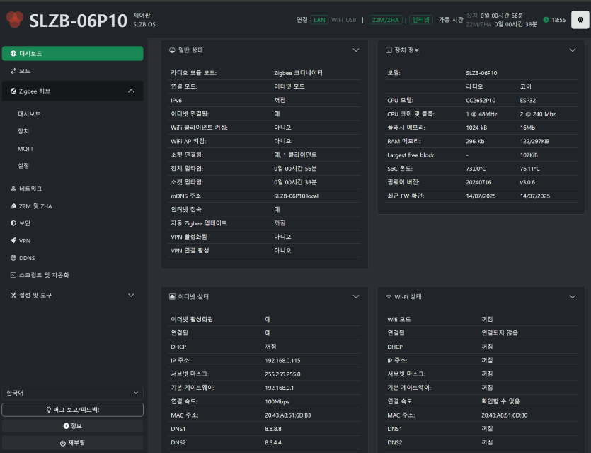The image size is (591, 453).
Task: Click the subnet mask 255.255.255.0
Action: pyautogui.click(x=282, y=374)
